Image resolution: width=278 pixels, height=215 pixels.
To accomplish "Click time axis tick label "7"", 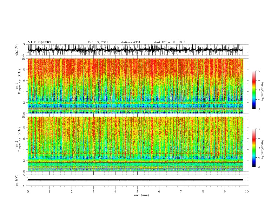I will (181, 191).
